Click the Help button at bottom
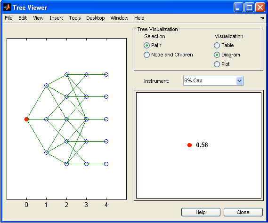This screenshot has width=268, height=223. pos(201,212)
